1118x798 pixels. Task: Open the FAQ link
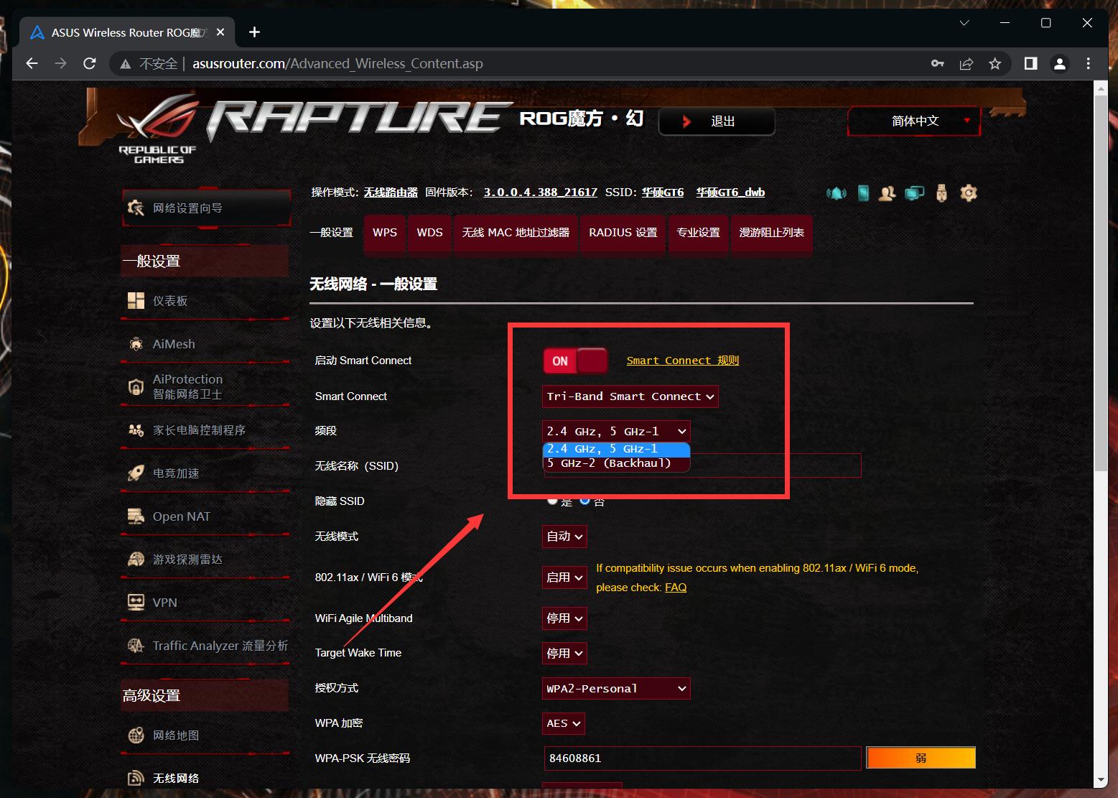point(676,588)
